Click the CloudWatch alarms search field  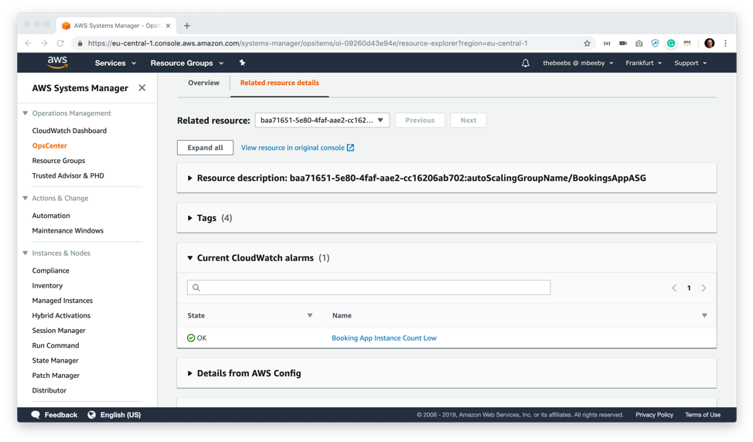369,287
